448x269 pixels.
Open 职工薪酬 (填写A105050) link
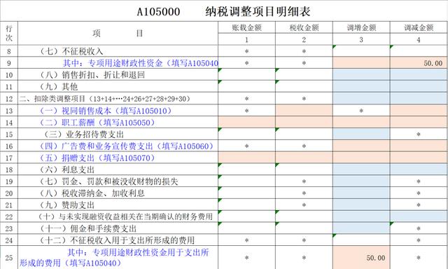[97, 123]
